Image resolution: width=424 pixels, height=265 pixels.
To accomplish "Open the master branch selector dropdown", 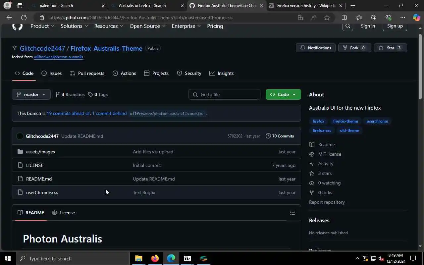I will 31,94.
